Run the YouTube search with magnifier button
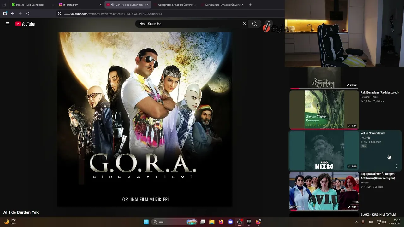The image size is (404, 227). pyautogui.click(x=254, y=24)
